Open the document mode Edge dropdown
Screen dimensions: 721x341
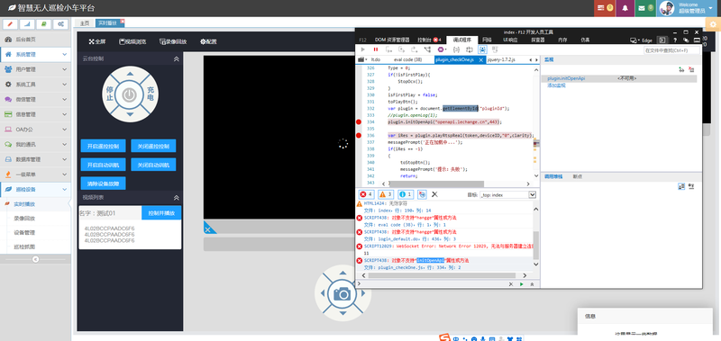[x=641, y=40]
